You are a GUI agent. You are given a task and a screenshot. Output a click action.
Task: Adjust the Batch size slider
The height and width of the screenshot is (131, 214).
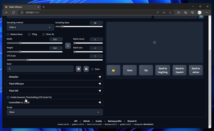pyautogui.click(x=88, y=52)
